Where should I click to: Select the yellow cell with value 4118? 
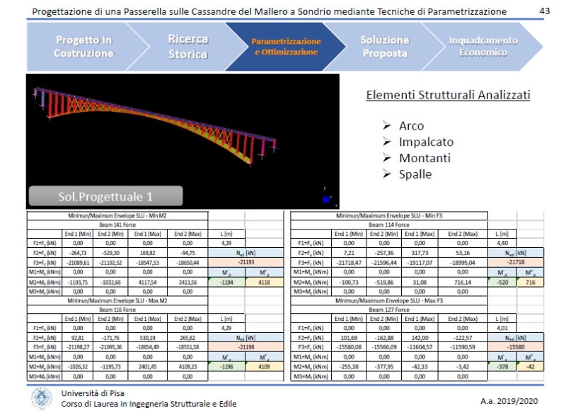click(263, 281)
